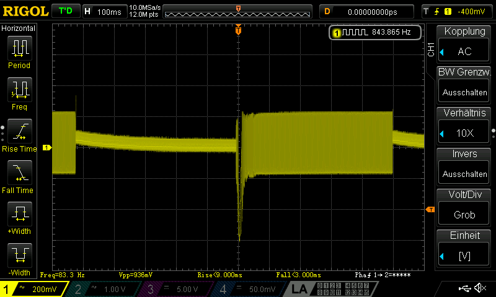Click the muted speaker icon
Viewport: 496px width, 297px height.
coord(480,288)
